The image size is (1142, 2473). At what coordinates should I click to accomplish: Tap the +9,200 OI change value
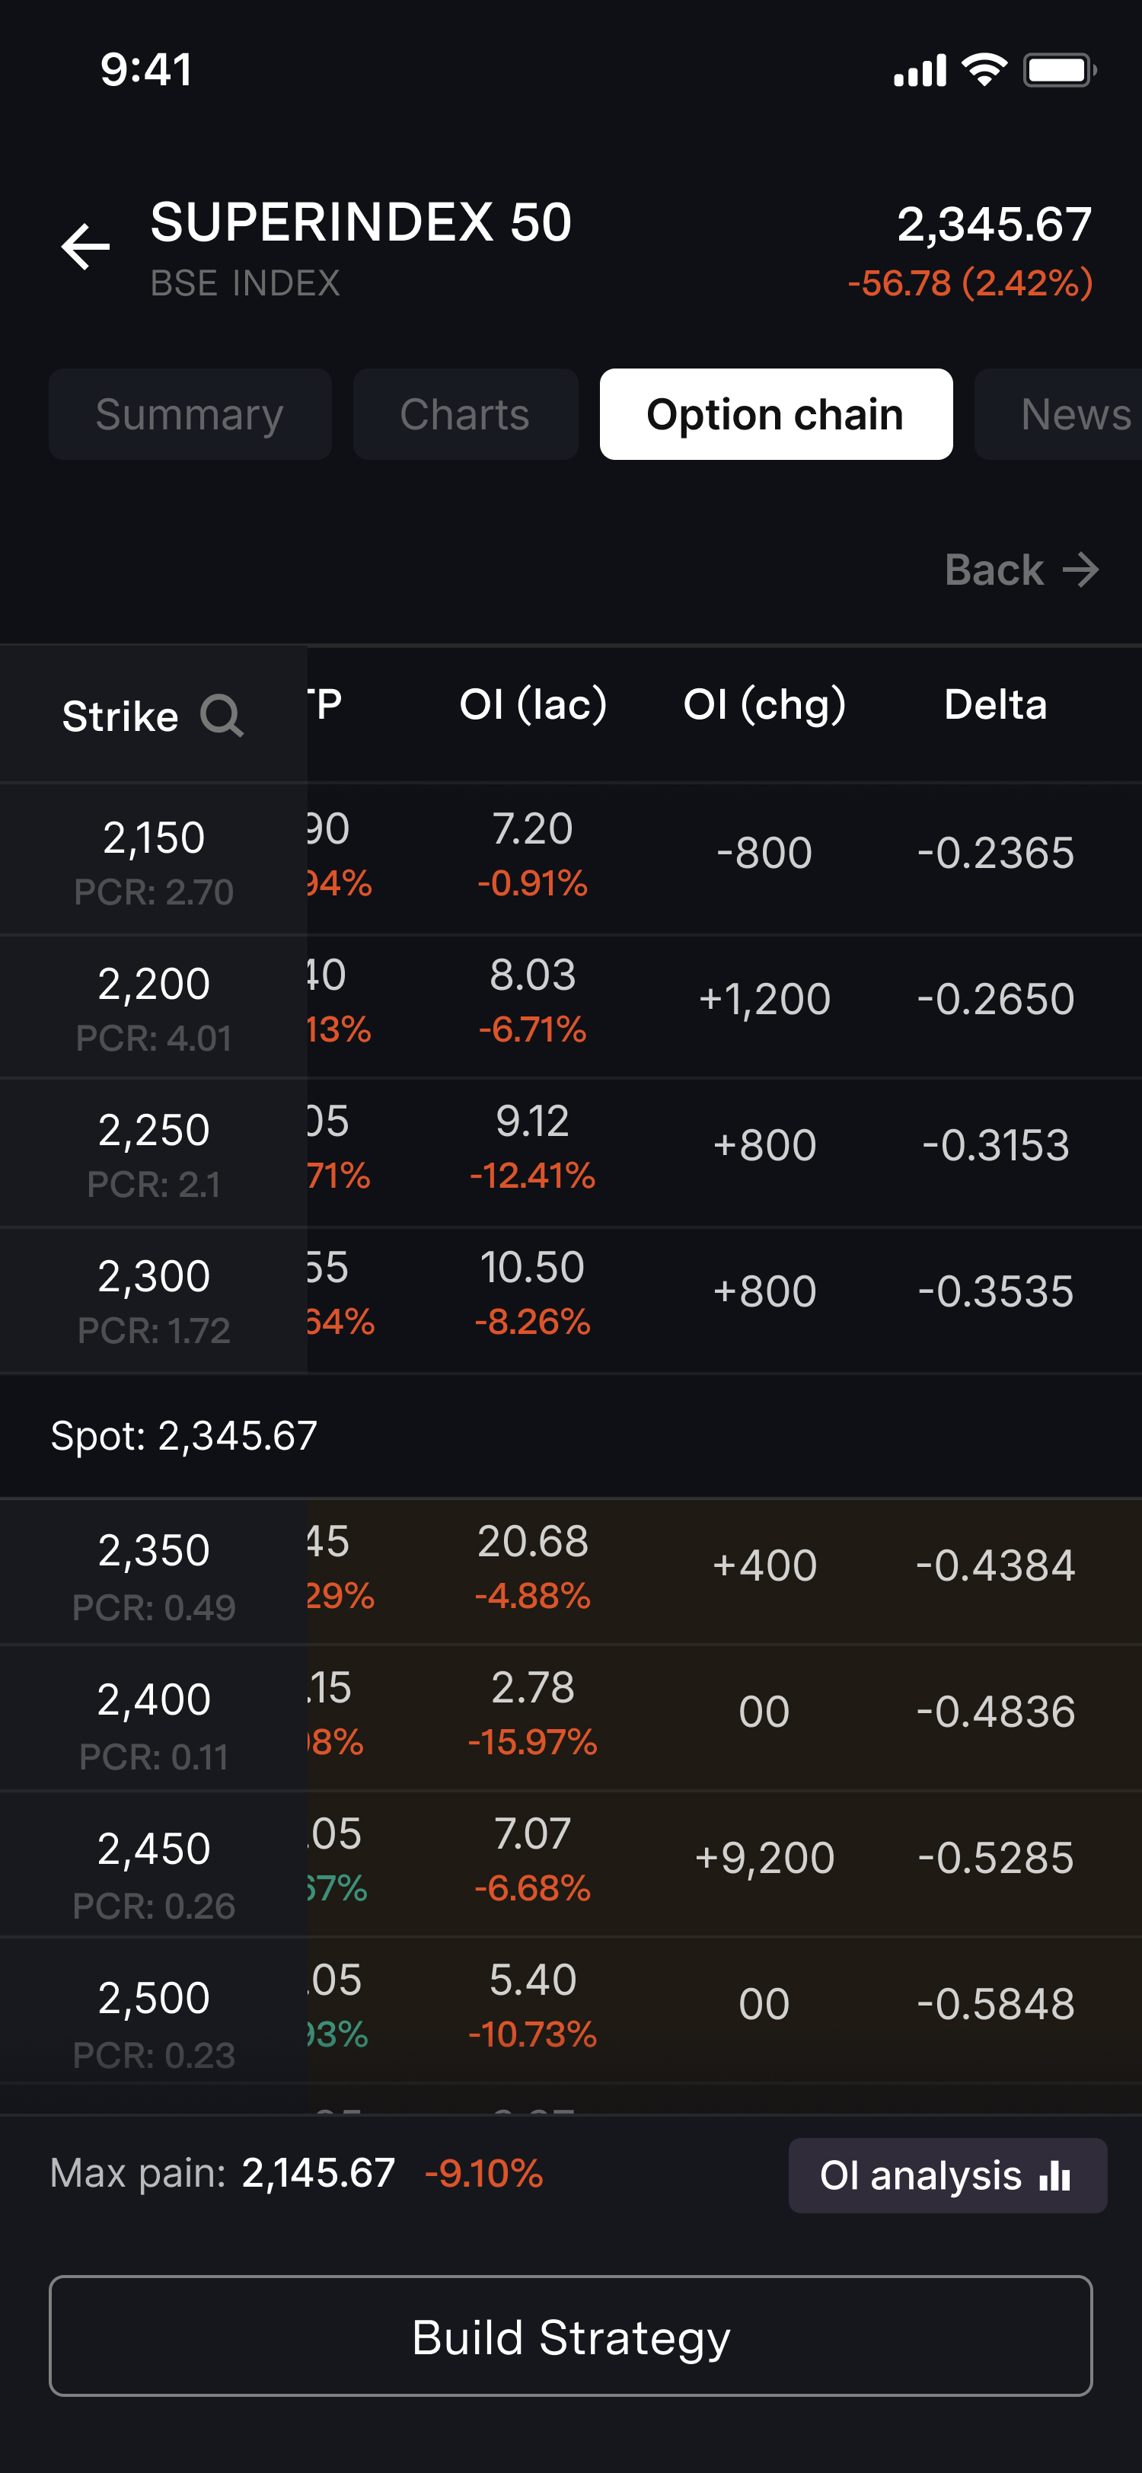764,1859
